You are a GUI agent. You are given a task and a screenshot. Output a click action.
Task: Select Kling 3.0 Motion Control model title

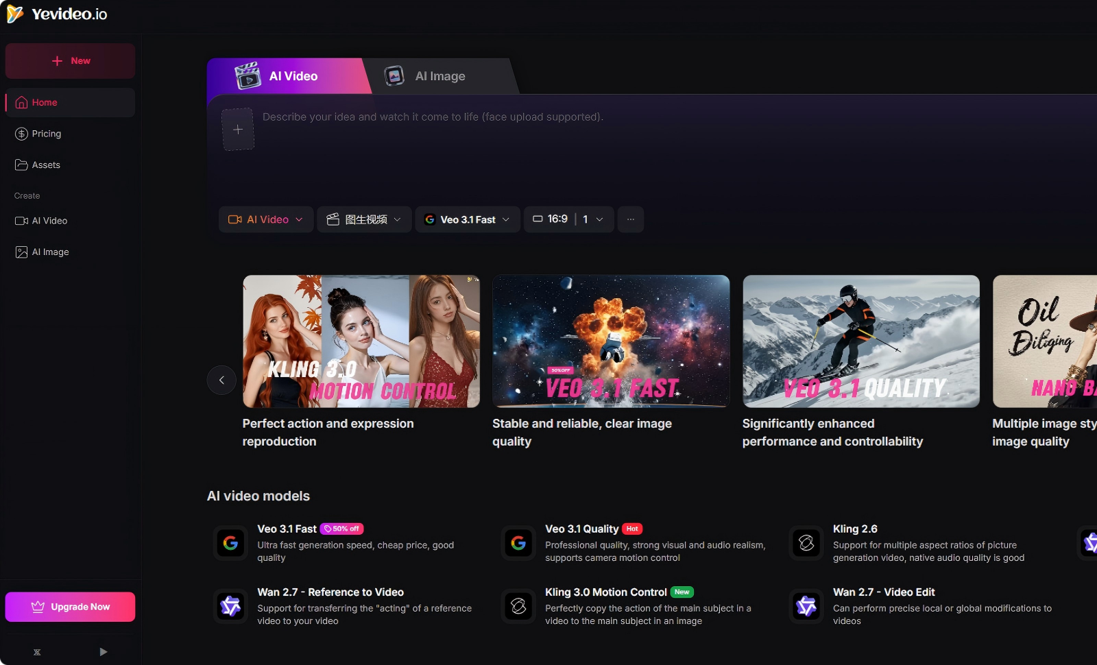606,592
